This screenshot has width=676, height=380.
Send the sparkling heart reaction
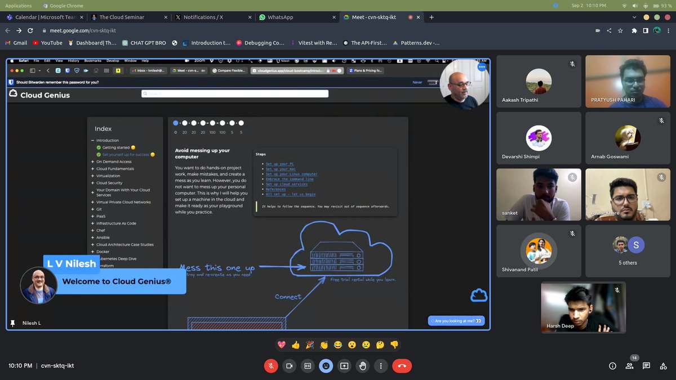point(281,345)
